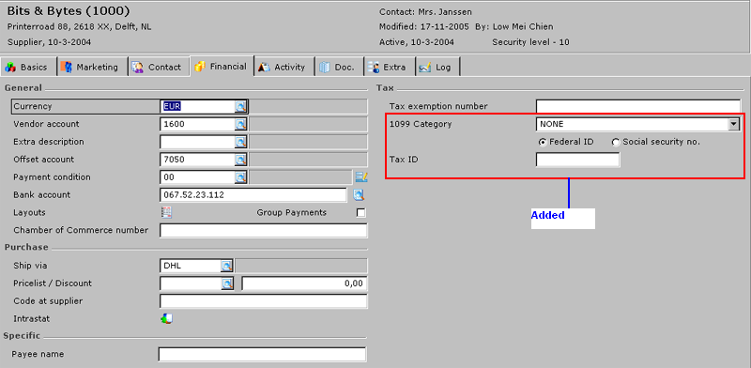751x368 pixels.
Task: Switch to the Basics tab
Action: pos(28,67)
